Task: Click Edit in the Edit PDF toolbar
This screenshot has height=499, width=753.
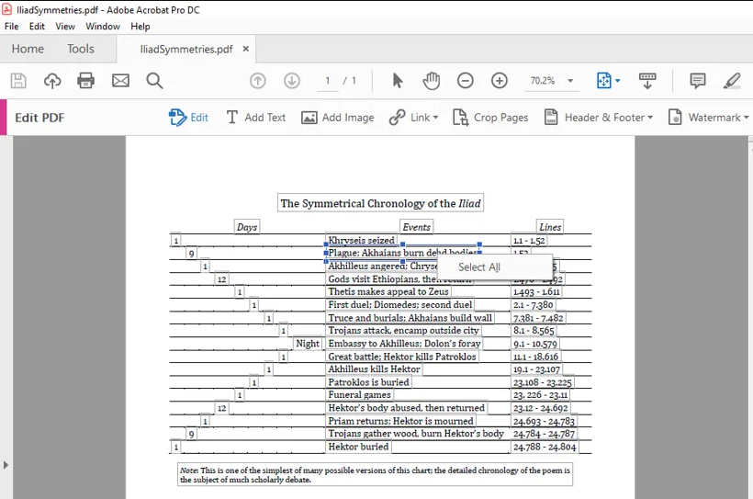Action: point(188,118)
